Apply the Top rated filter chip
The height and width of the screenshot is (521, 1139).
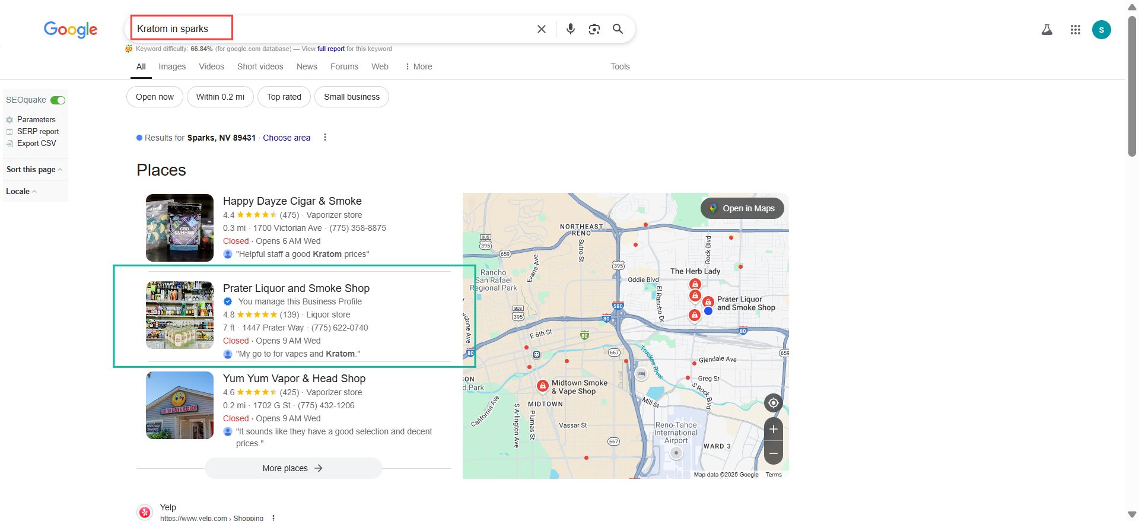[x=284, y=97]
